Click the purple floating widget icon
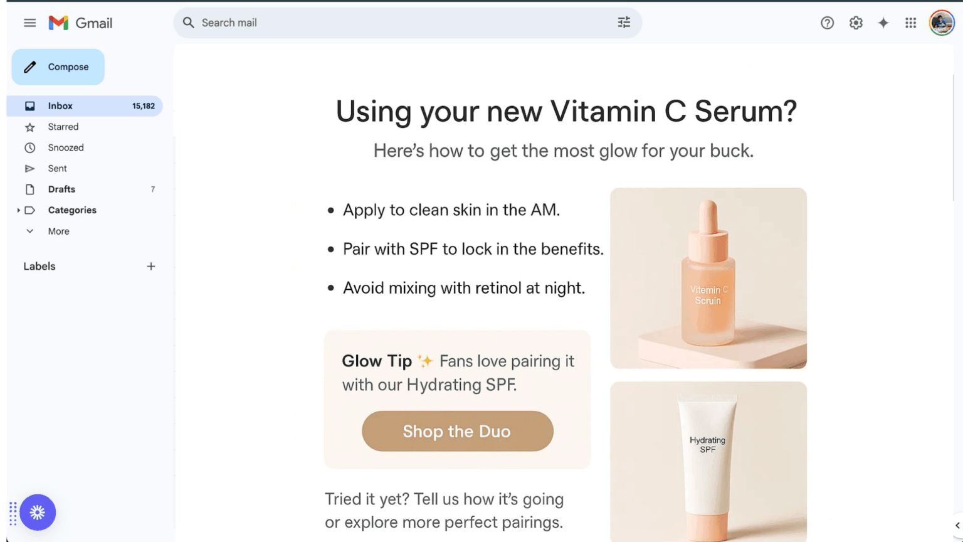The width and height of the screenshot is (963, 542). pos(38,513)
